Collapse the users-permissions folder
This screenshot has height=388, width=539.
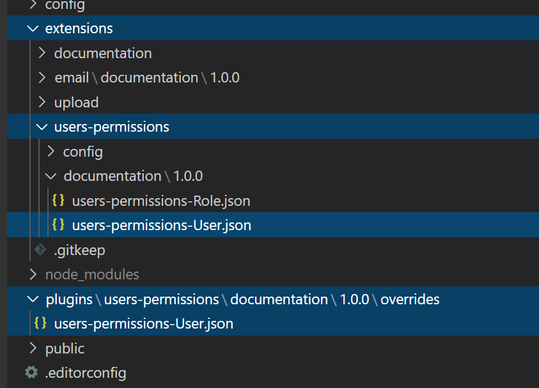click(x=42, y=127)
